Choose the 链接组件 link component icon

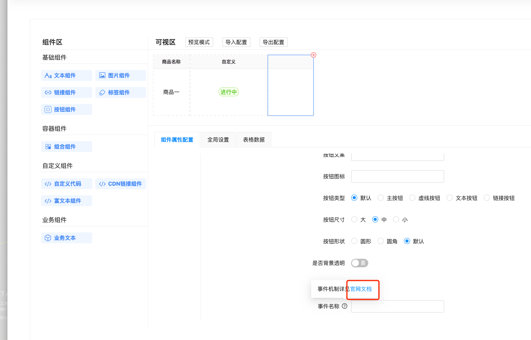coord(48,92)
